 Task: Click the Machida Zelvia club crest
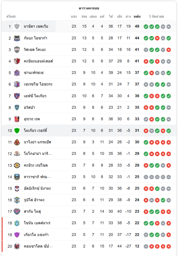(17, 26)
